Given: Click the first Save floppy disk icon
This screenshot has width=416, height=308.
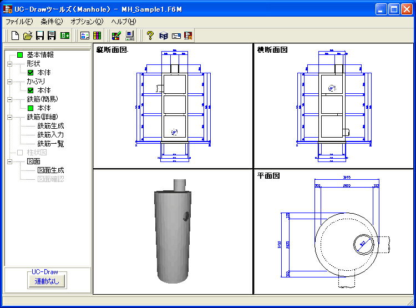Looking at the screenshot, I should pyautogui.click(x=40, y=36).
